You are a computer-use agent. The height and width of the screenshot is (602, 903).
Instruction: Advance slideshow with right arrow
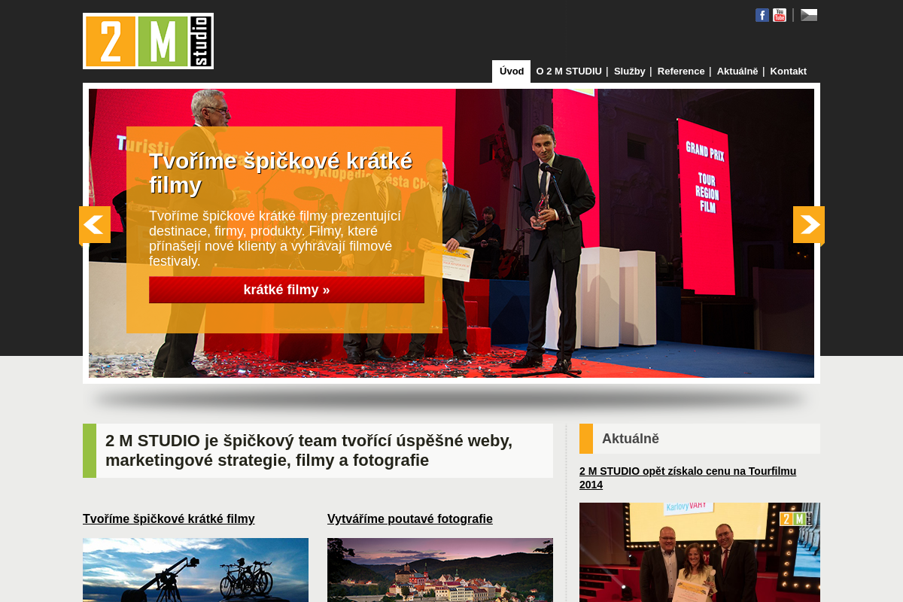coord(809,224)
